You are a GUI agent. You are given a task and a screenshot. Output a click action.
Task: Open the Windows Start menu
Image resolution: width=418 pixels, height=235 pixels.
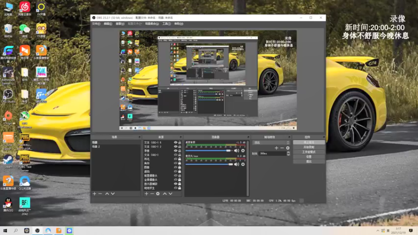click(5, 230)
